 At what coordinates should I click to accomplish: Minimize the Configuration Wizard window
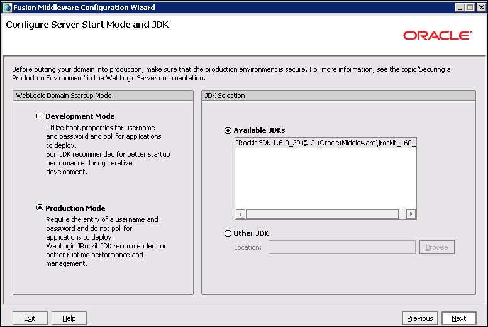460,8
